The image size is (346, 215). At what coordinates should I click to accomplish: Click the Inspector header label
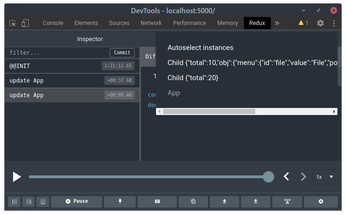click(90, 39)
